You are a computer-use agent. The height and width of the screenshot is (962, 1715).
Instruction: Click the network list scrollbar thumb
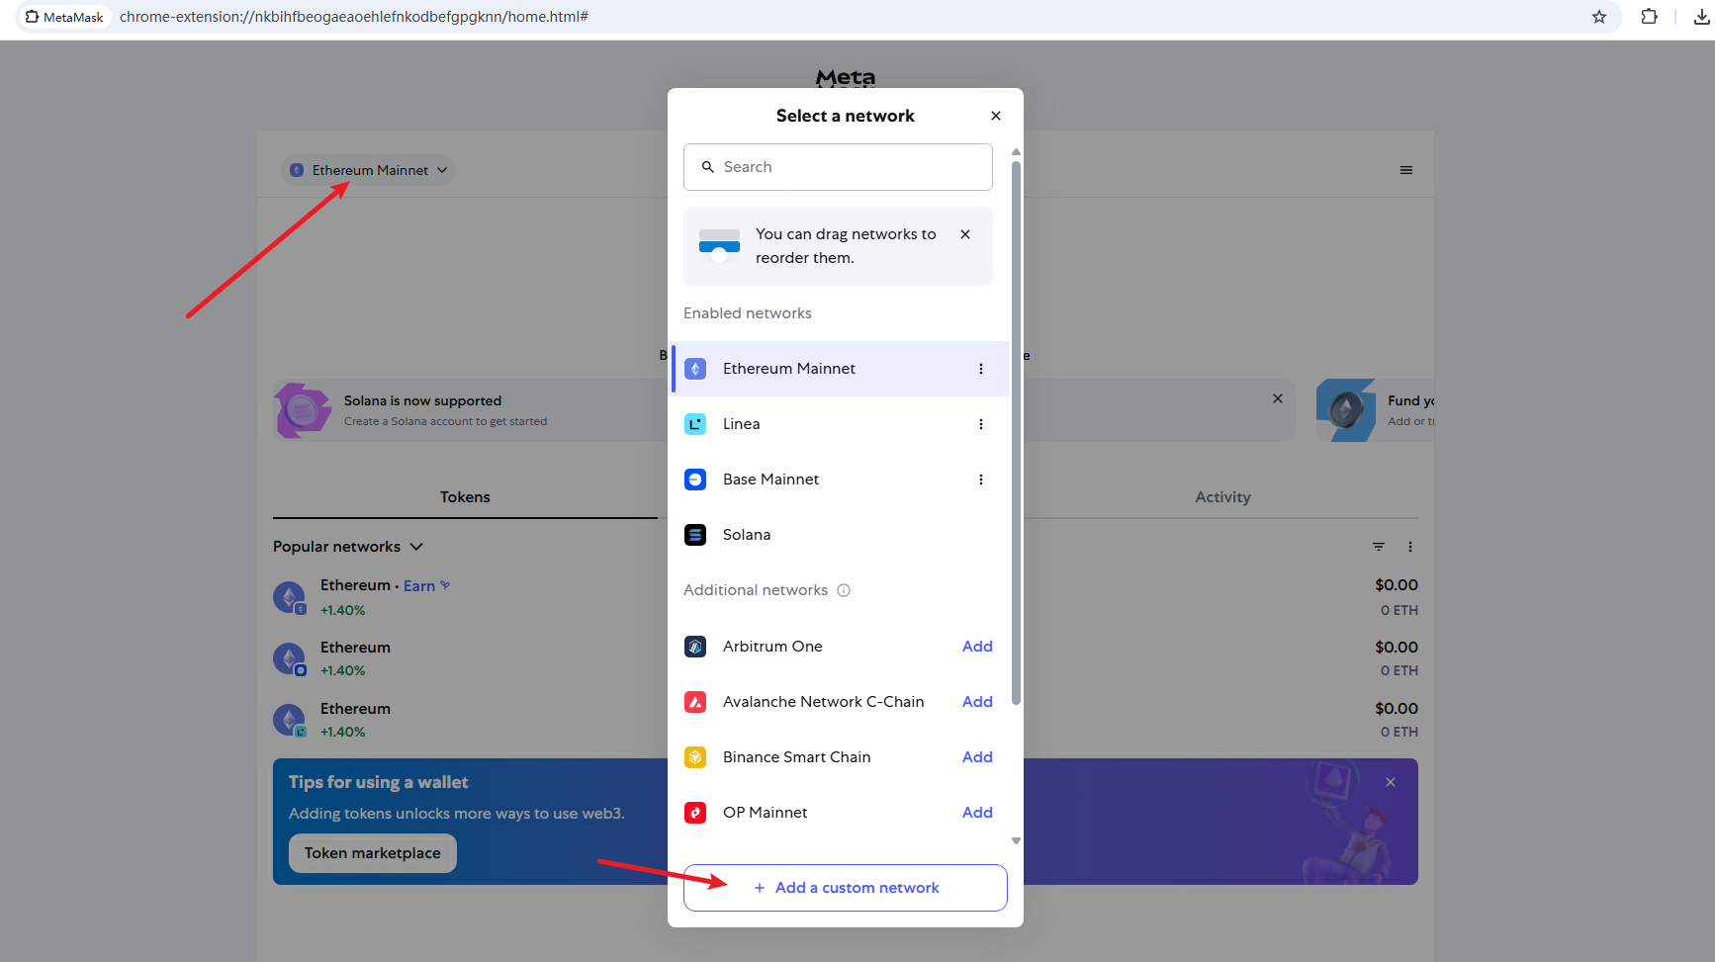(1016, 433)
